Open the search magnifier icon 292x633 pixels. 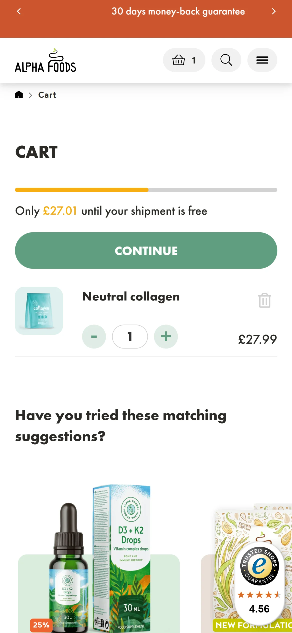click(x=226, y=60)
